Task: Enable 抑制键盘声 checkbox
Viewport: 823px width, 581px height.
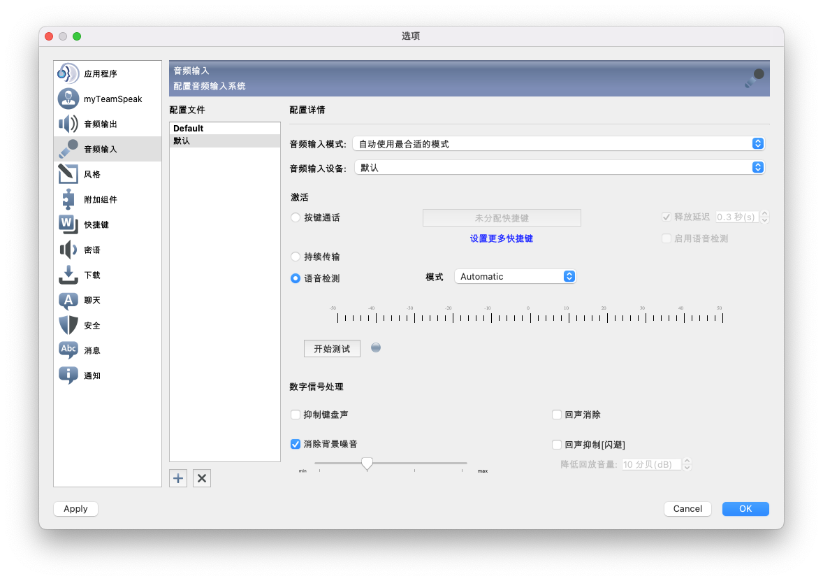Action: pos(296,415)
